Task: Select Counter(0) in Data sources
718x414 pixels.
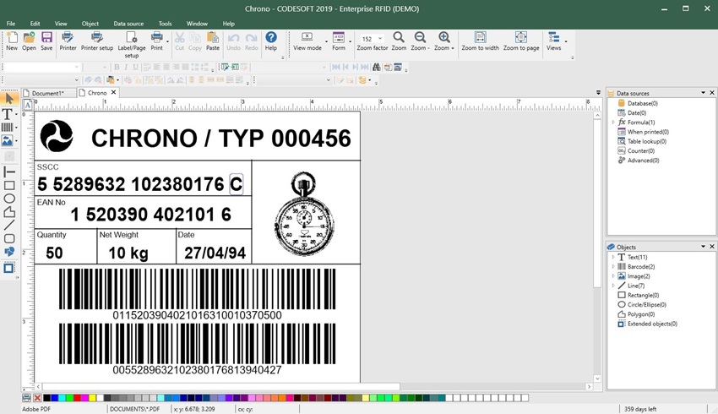Action: (x=641, y=150)
